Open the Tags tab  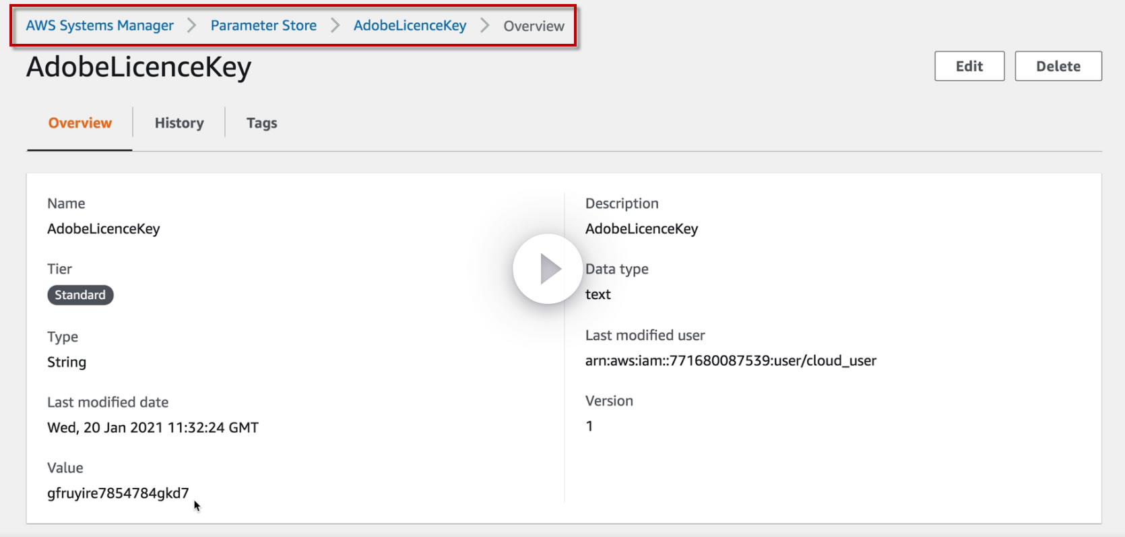pyautogui.click(x=262, y=123)
